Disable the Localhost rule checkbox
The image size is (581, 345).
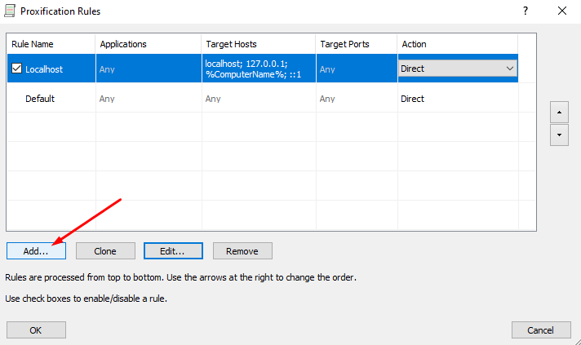pos(16,69)
